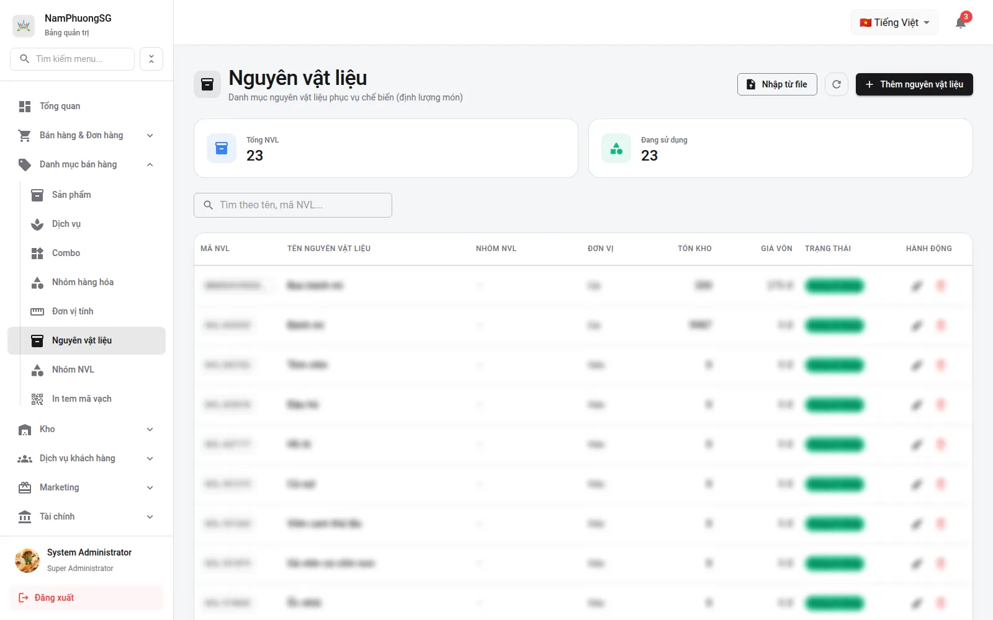Click the NamPhuongSG logo icon
This screenshot has width=993, height=620.
tap(24, 25)
